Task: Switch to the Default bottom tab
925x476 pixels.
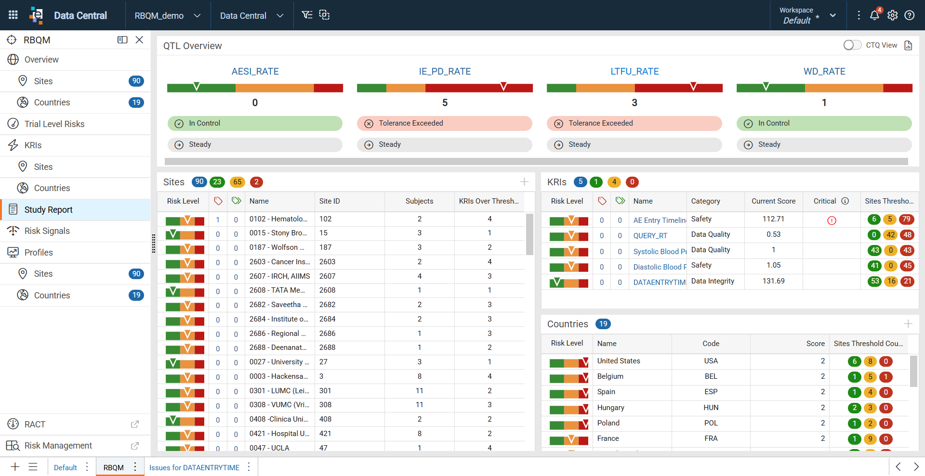Action: (66, 467)
